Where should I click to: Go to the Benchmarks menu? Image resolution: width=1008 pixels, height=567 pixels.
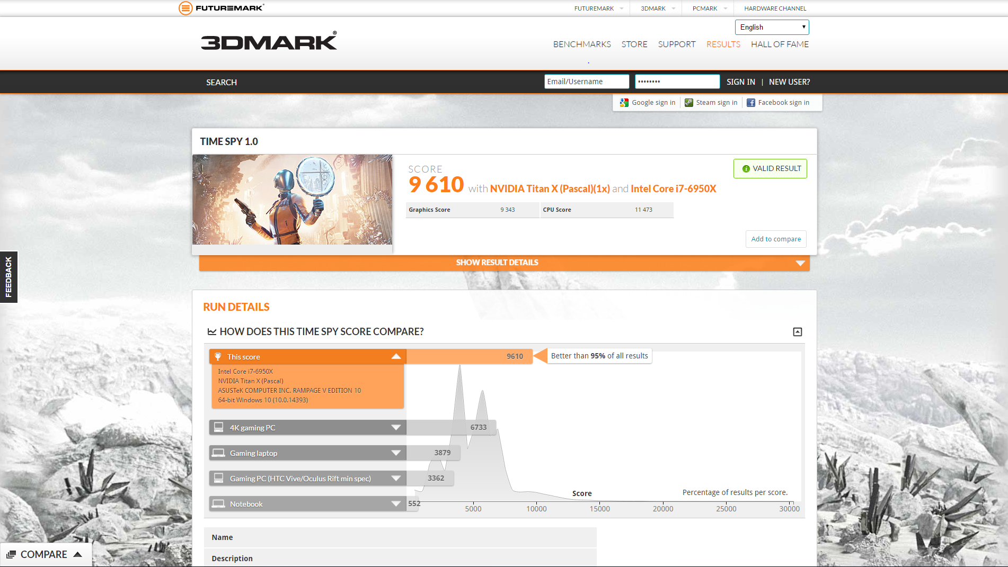582,44
